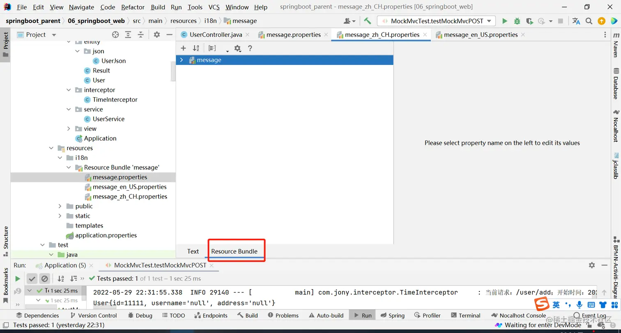Collapse the interceptor package in the project tree
The height and width of the screenshot is (333, 621).
pyautogui.click(x=69, y=90)
